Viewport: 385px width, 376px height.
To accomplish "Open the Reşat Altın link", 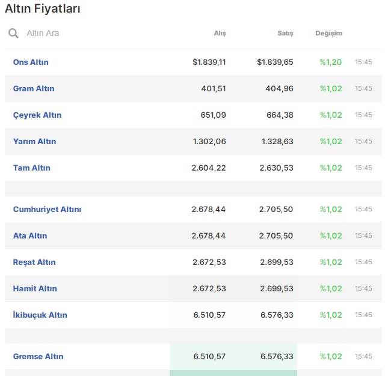I will 34,262.
